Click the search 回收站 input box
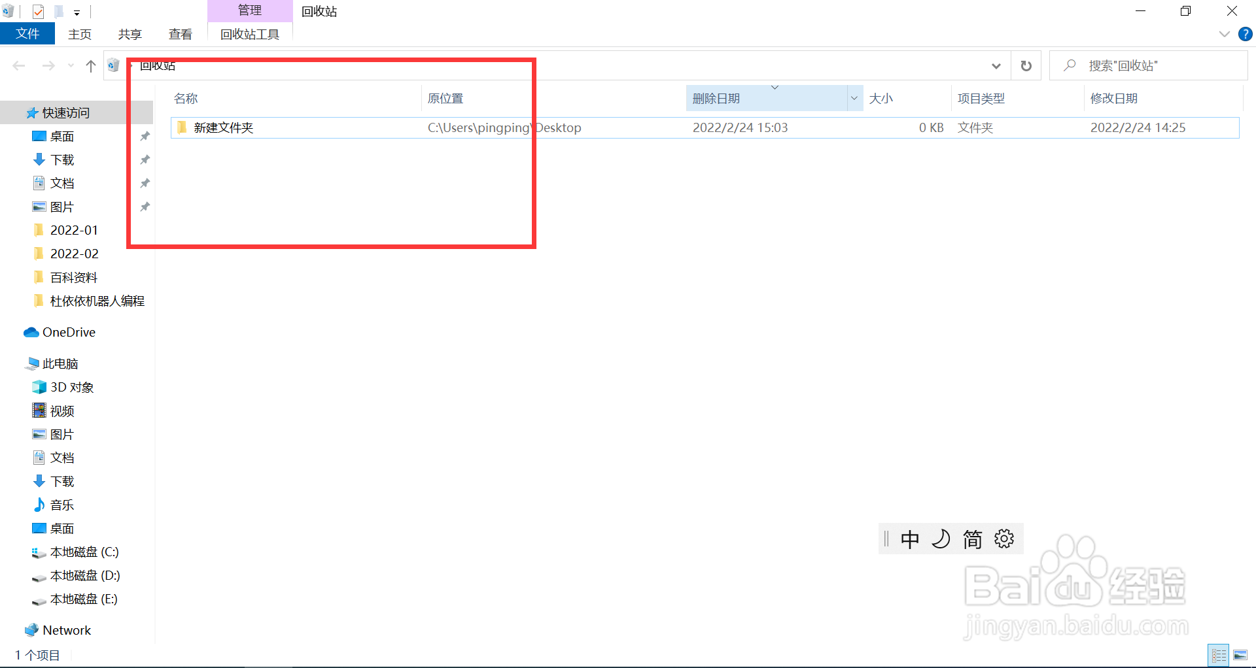The width and height of the screenshot is (1256, 668). (x=1148, y=65)
